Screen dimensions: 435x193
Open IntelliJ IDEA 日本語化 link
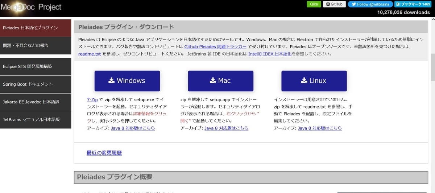[x=270, y=54]
